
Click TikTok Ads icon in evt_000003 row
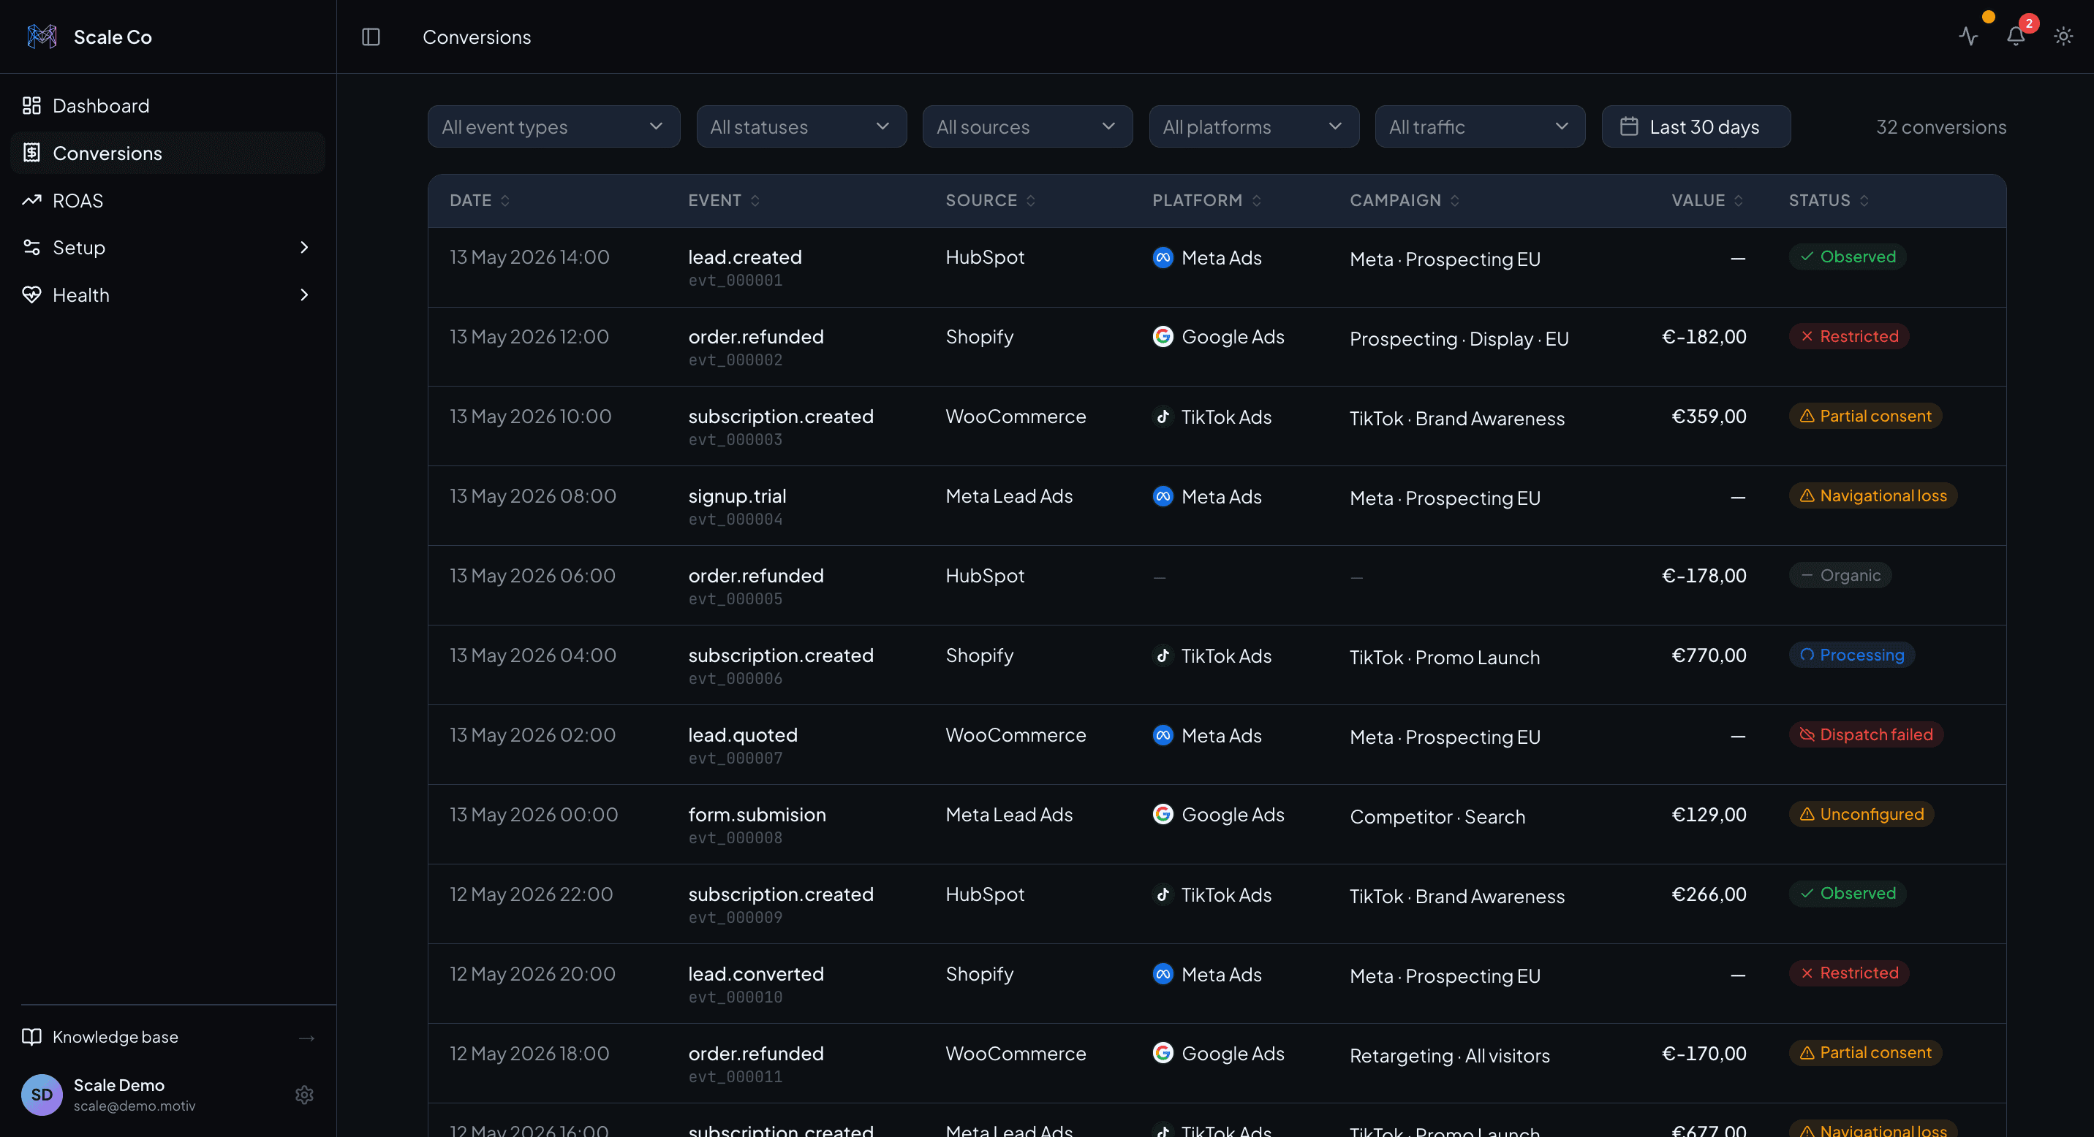(1163, 417)
